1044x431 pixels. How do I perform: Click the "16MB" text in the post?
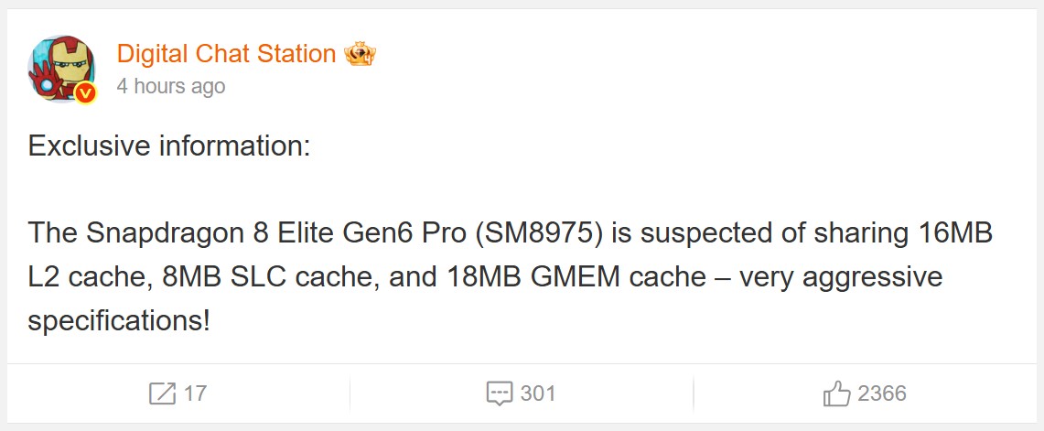954,233
